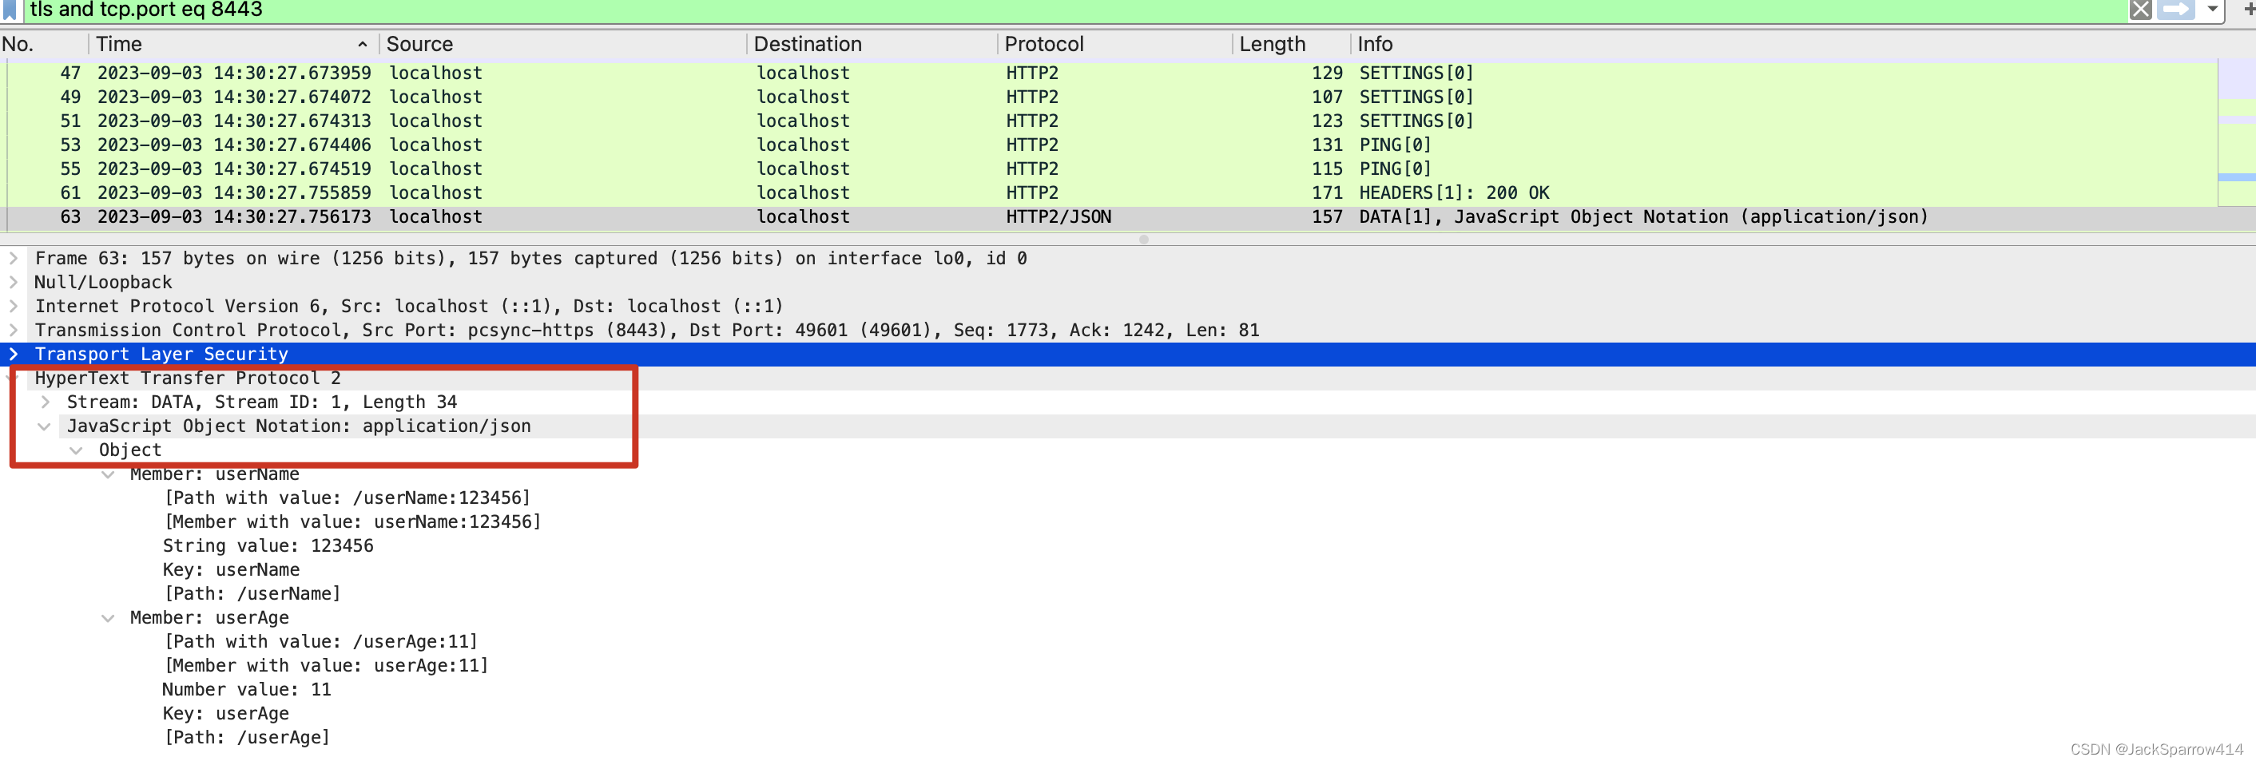Expand the Frame 63 tree node
Screen dimensions: 2256x765
click(13, 258)
